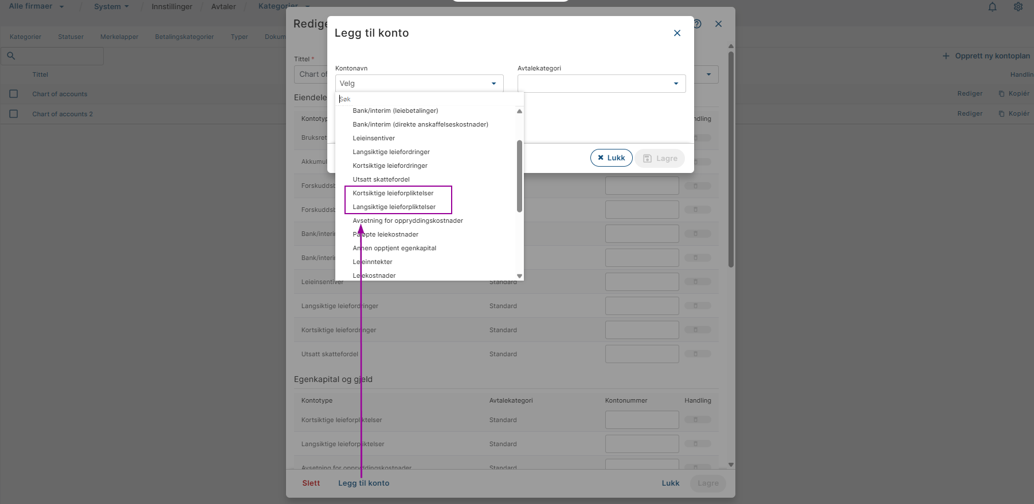Viewport: 1034px width, 504px height.
Task: Click the search magnifier icon
Action: tap(11, 56)
